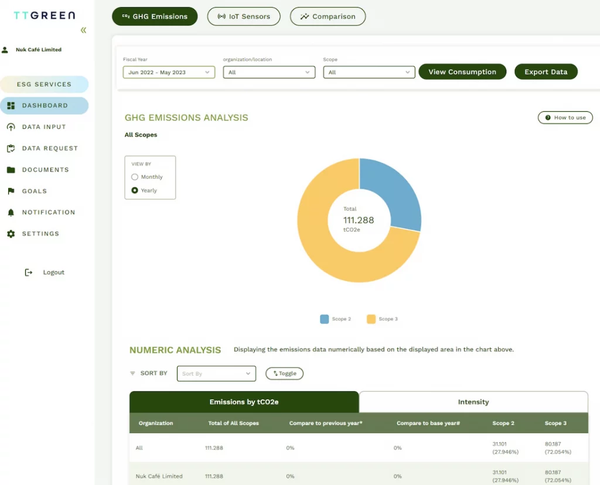Screen dimensions: 600x485
Task: Click the View Consumption button
Action: tap(462, 72)
